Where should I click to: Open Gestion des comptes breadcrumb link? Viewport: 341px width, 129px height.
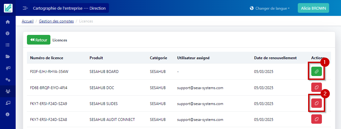tap(56, 21)
